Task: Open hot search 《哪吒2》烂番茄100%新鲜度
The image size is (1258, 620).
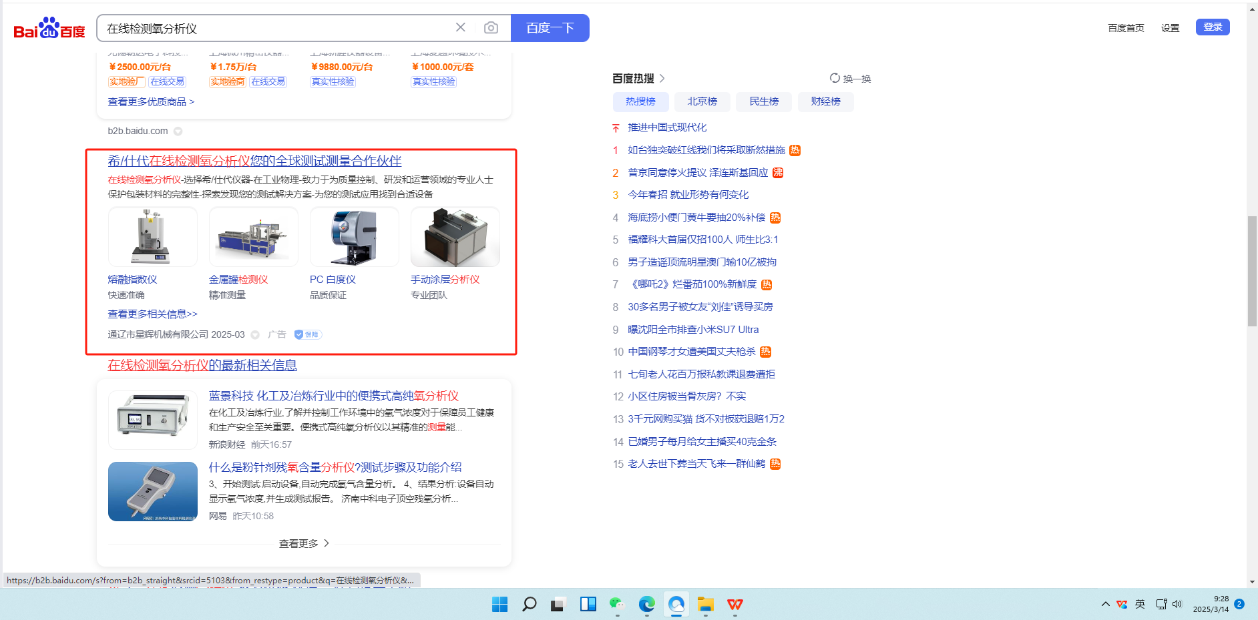Action: coord(692,284)
